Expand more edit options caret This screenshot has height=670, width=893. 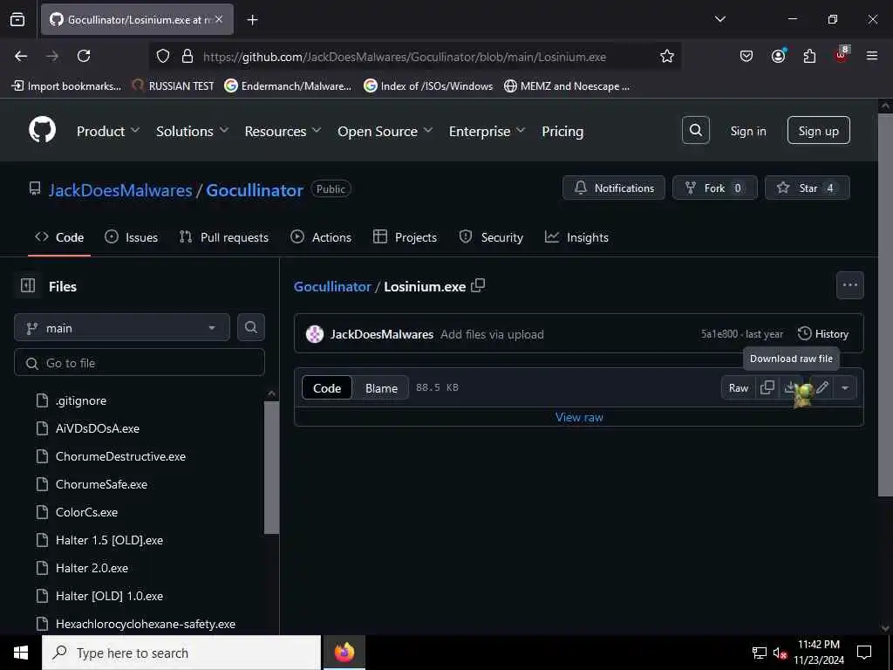(x=845, y=387)
